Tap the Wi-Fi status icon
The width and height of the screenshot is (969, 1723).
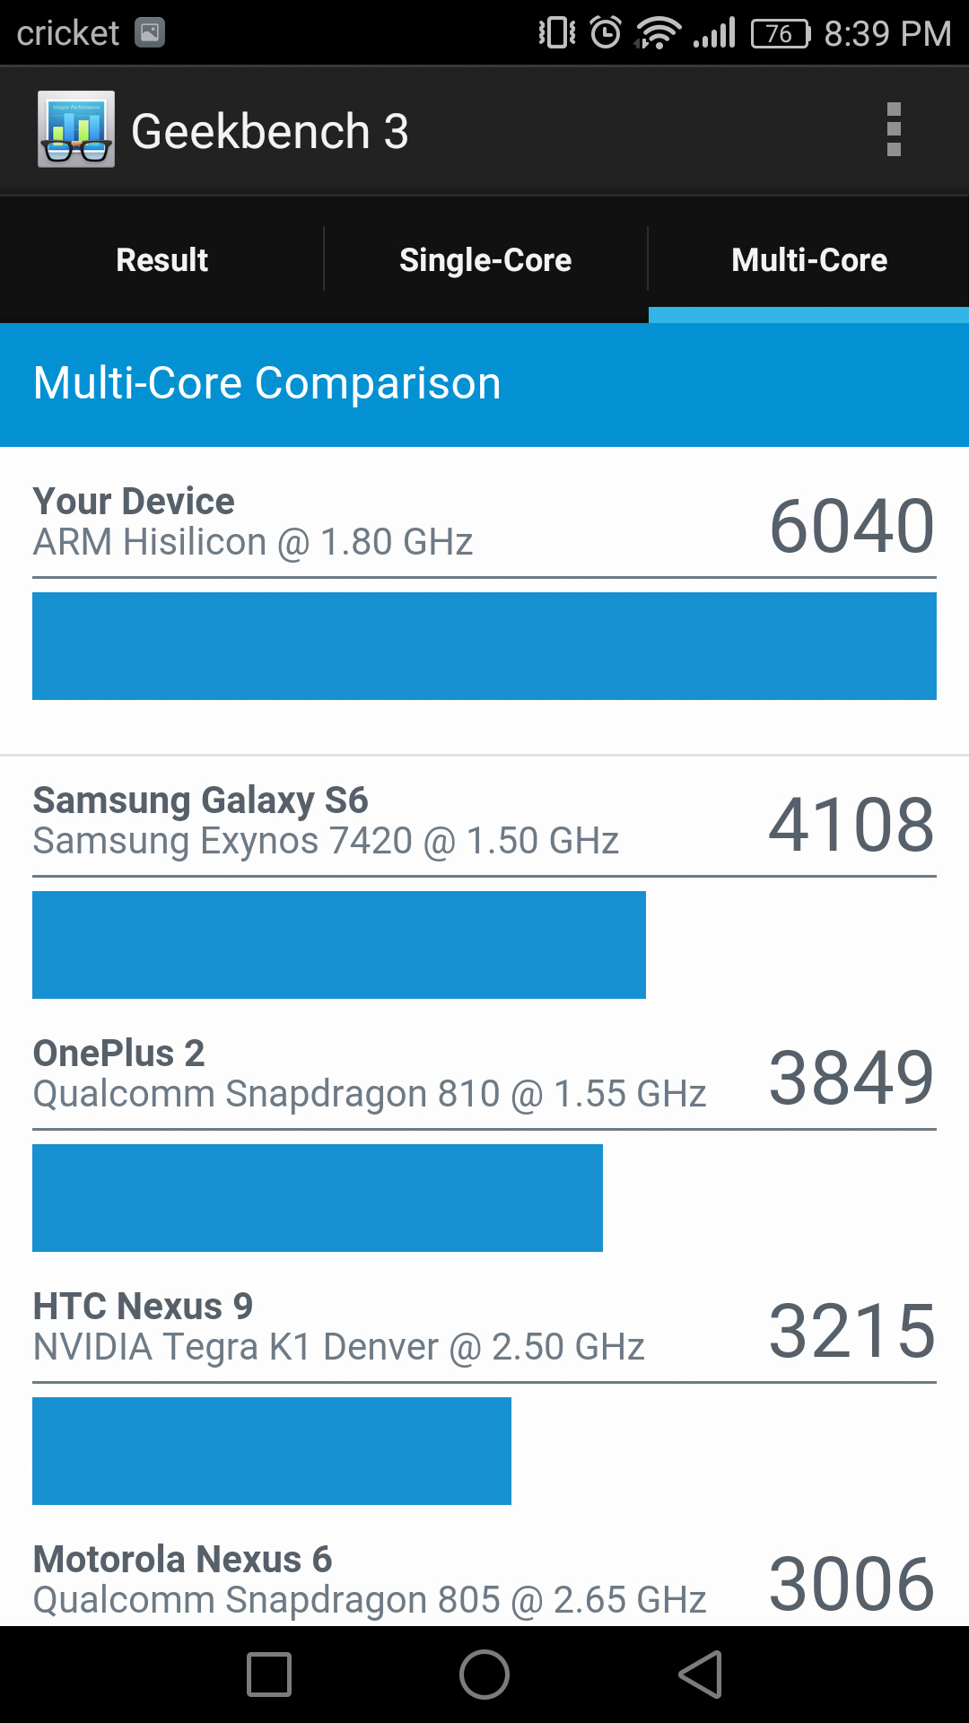(x=658, y=34)
